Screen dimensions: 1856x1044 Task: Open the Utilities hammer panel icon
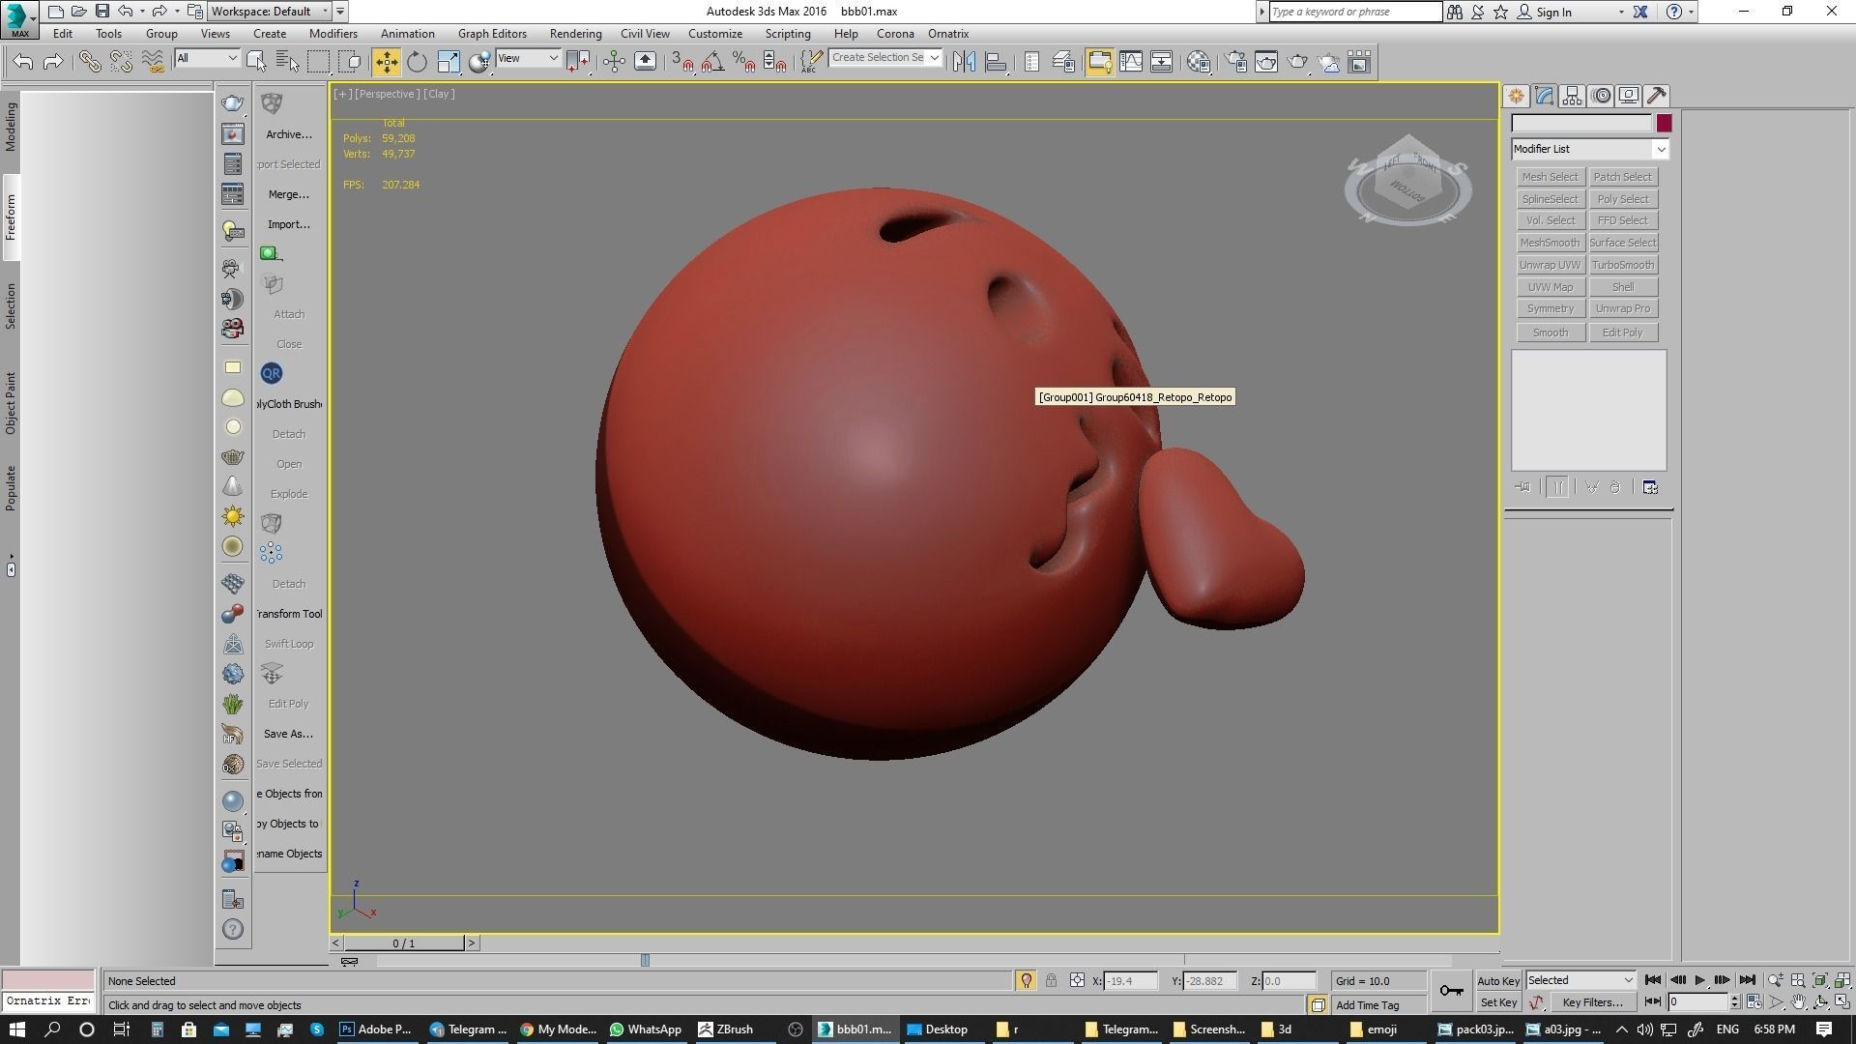[1657, 96]
